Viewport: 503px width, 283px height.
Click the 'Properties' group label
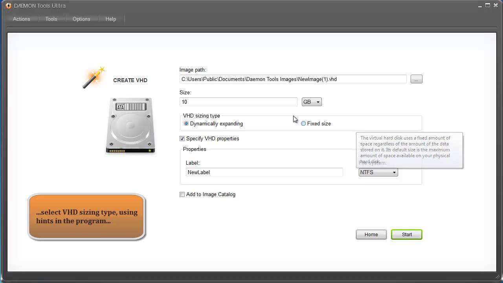pyautogui.click(x=195, y=149)
